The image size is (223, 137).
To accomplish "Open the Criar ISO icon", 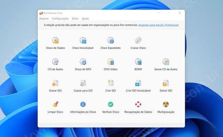I will tap(110, 83).
